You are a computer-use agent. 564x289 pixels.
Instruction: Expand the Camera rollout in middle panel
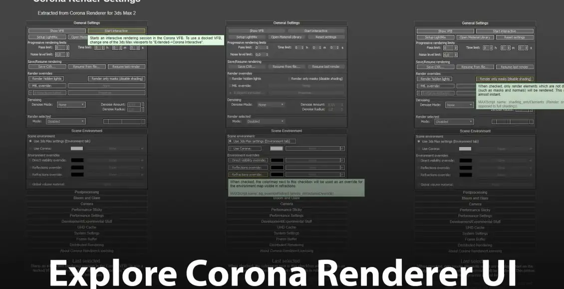pyautogui.click(x=286, y=204)
